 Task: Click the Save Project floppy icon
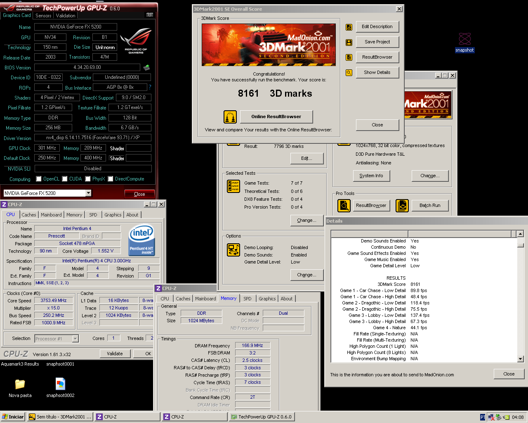349,43
